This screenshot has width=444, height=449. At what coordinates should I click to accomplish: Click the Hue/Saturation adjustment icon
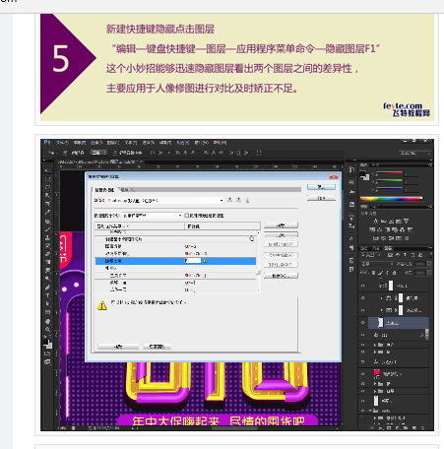372,229
